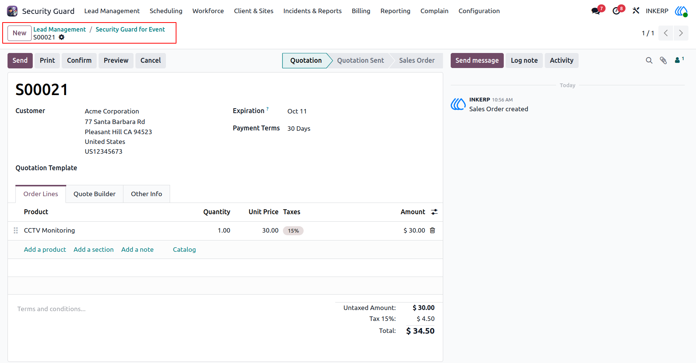The width and height of the screenshot is (696, 363).
Task: Click the INKERP avatar in Sales Order created message
Action: coord(458,104)
